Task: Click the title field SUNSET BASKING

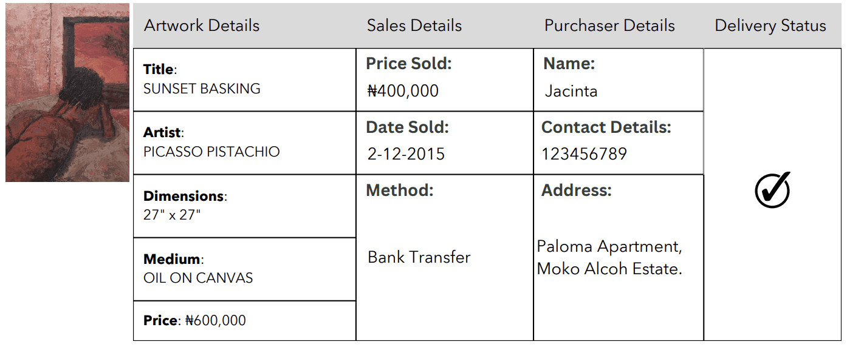Action: click(x=202, y=89)
